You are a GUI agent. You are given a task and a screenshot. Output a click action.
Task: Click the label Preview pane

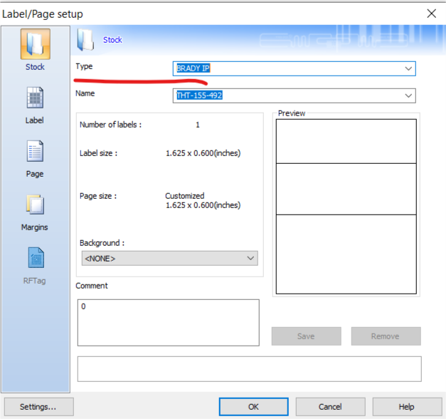346,207
